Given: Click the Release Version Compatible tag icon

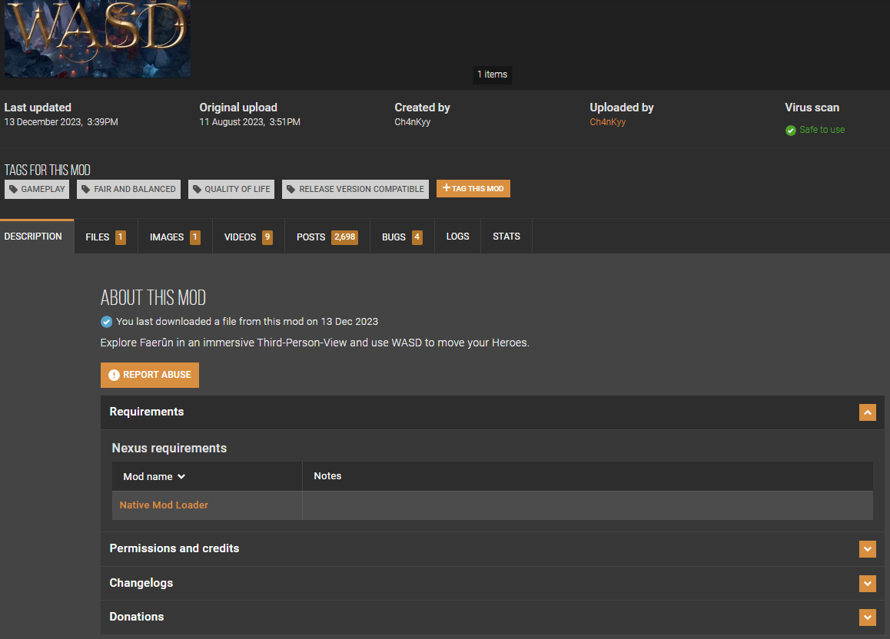Looking at the screenshot, I should pyautogui.click(x=291, y=190).
